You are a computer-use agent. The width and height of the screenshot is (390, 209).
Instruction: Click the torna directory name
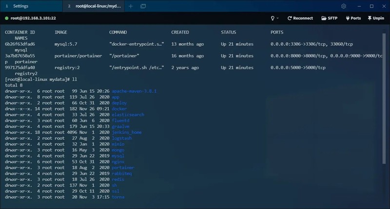(x=118, y=197)
